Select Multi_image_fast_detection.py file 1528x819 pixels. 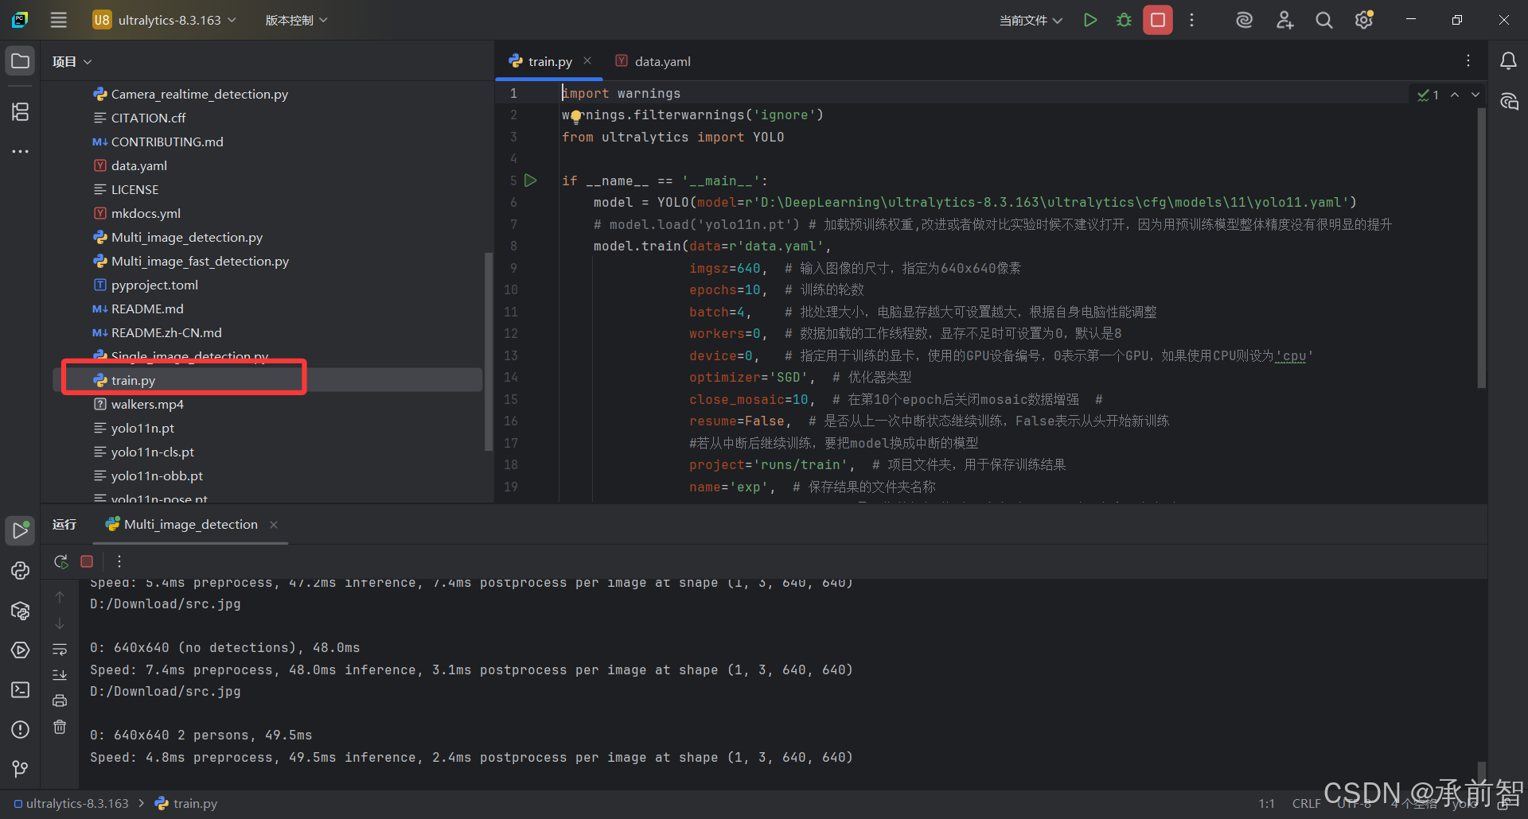pos(200,261)
